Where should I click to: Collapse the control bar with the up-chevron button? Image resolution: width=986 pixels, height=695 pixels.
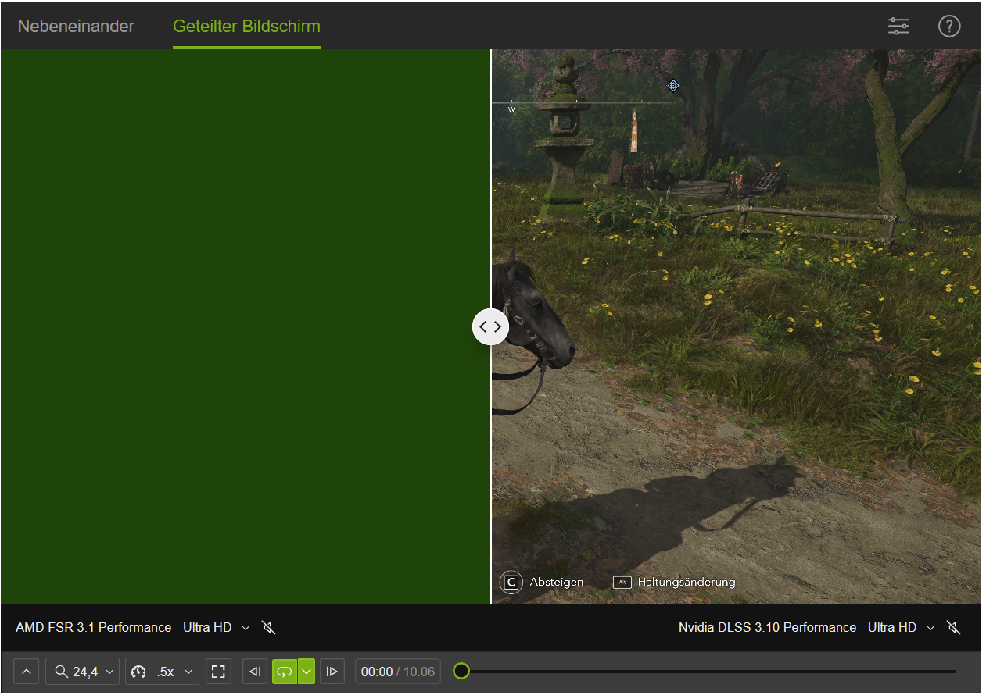click(27, 672)
